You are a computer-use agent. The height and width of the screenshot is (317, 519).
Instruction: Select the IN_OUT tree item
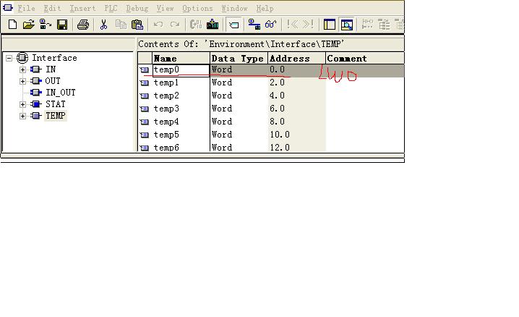tap(60, 93)
